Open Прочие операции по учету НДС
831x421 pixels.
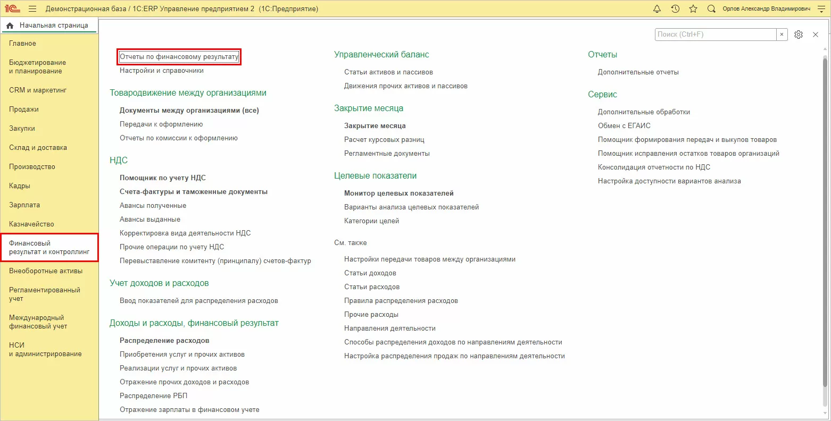[172, 247]
